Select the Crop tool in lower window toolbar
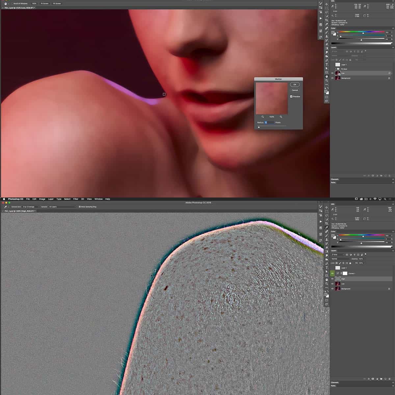This screenshot has height=395, width=395. 327,223
